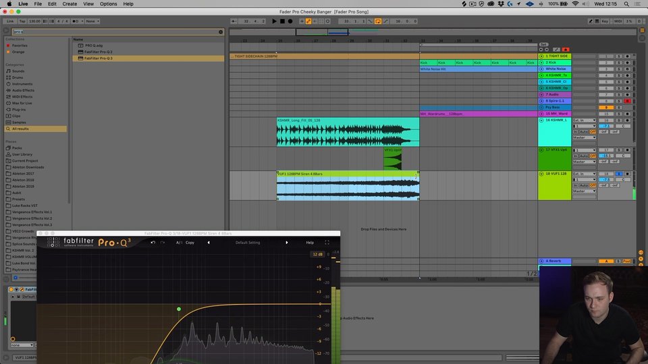Stop playback with the Stop button
This screenshot has width=648, height=364.
tap(282, 21)
